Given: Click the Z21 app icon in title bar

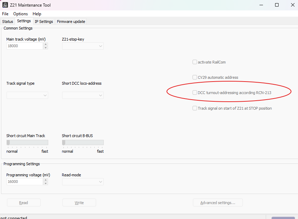Looking at the screenshot, I should click(5, 5).
